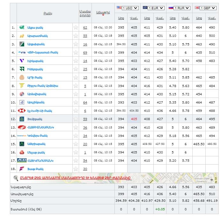
Task: Click the Acba bank logo
Action: pos(22,28)
